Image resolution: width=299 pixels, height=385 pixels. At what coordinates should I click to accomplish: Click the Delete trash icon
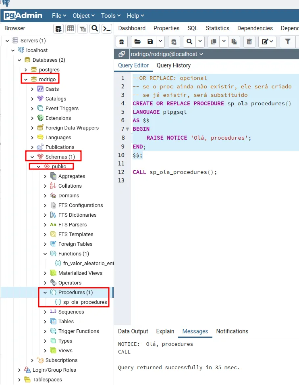(249, 42)
